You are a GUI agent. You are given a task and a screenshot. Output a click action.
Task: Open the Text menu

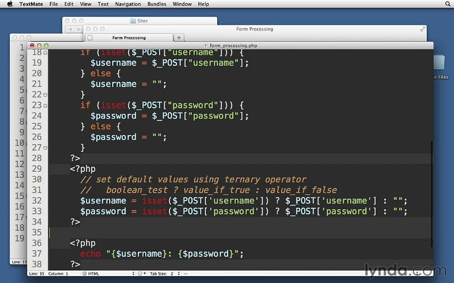pyautogui.click(x=103, y=4)
